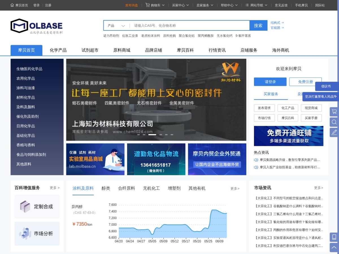The width and height of the screenshot is (339, 254).
Task: Click the search magnifier in the right sidebar
Action: coord(334,122)
